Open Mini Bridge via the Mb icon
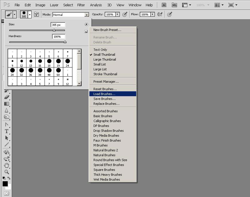This screenshot has width=250, height=197. tap(174, 5)
